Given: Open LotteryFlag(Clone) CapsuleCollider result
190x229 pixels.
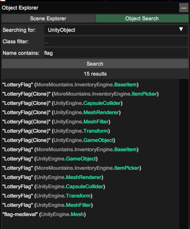Looking at the screenshot, I should 62,103.
